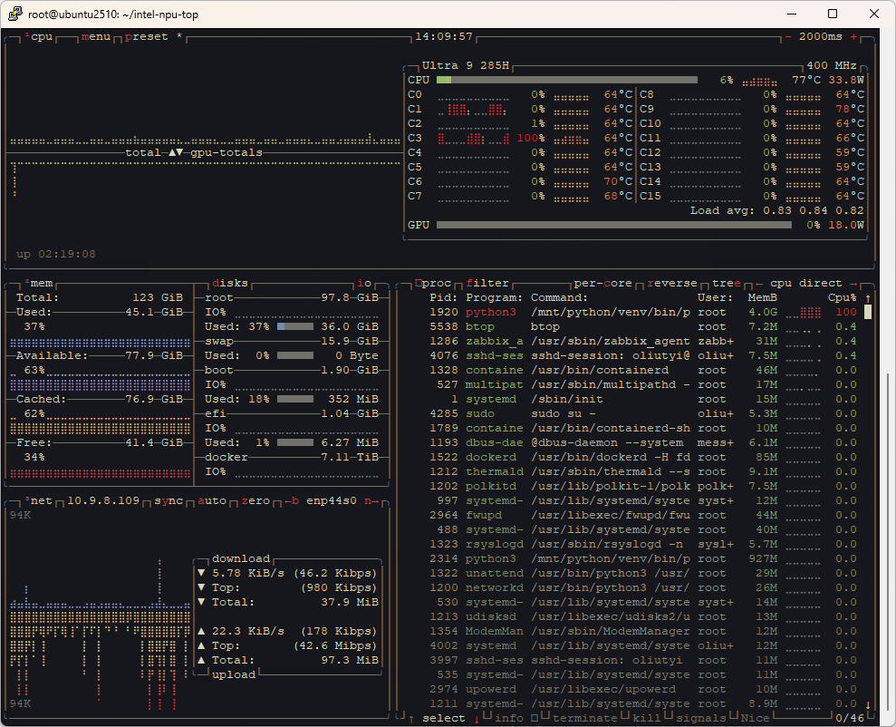Viewport: 896px width, 727px height.
Task: Click the plus to increase the 2000ms update interval
Action: coord(853,37)
